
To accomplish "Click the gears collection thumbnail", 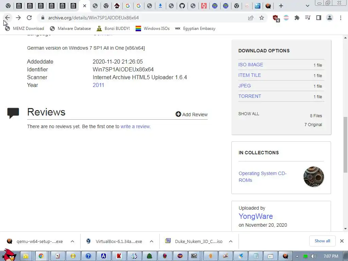I will pyautogui.click(x=314, y=177).
